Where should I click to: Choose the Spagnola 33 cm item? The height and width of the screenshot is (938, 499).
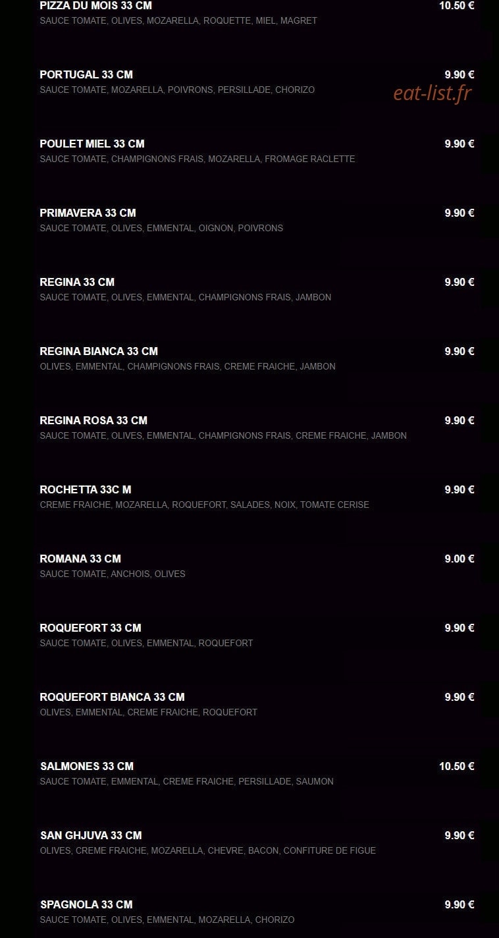click(x=86, y=904)
